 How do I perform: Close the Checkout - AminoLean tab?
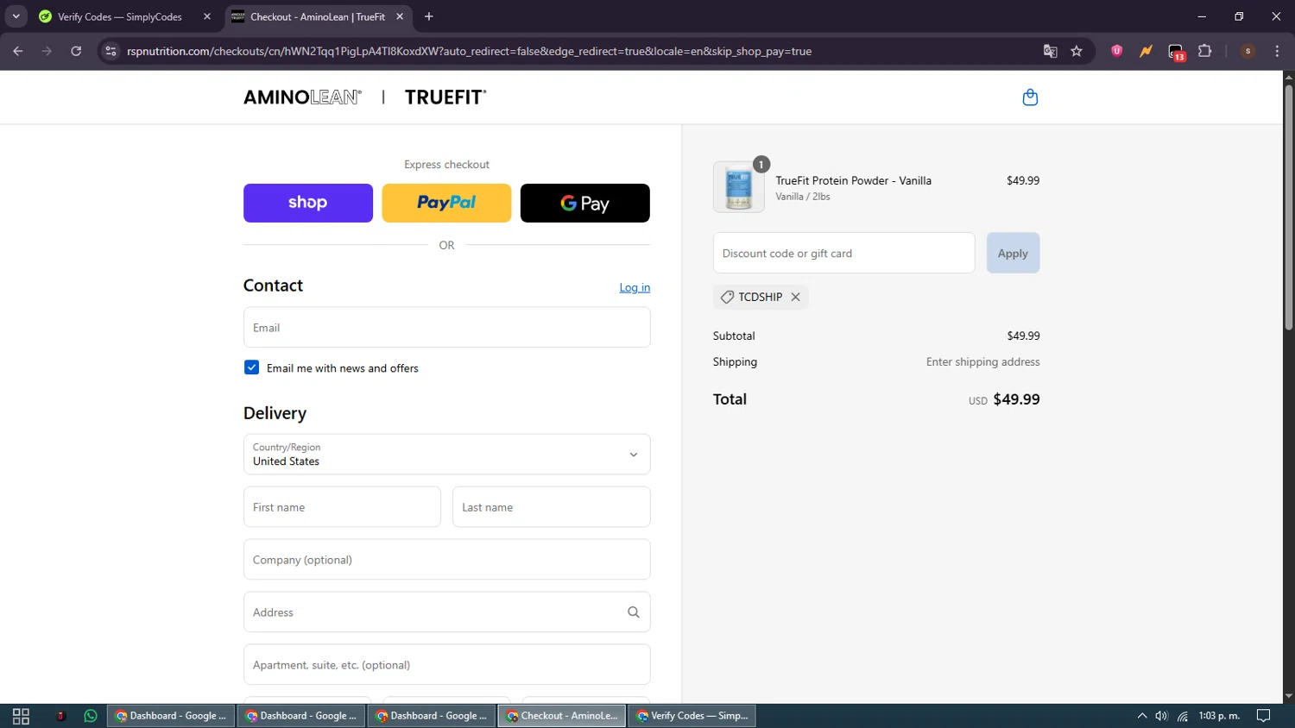coord(400,16)
